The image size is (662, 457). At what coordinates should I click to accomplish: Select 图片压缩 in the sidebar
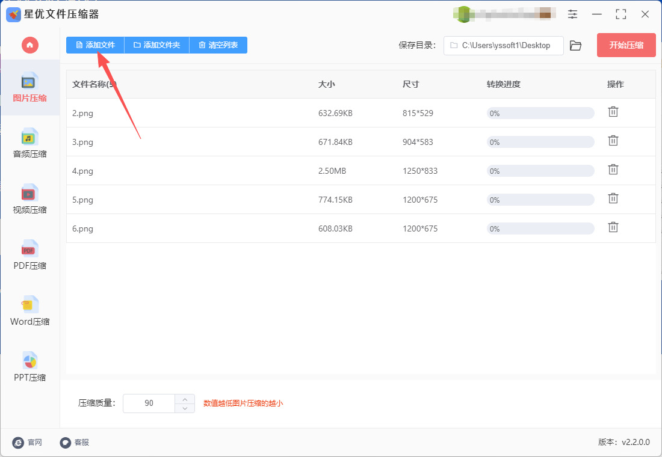pyautogui.click(x=29, y=88)
